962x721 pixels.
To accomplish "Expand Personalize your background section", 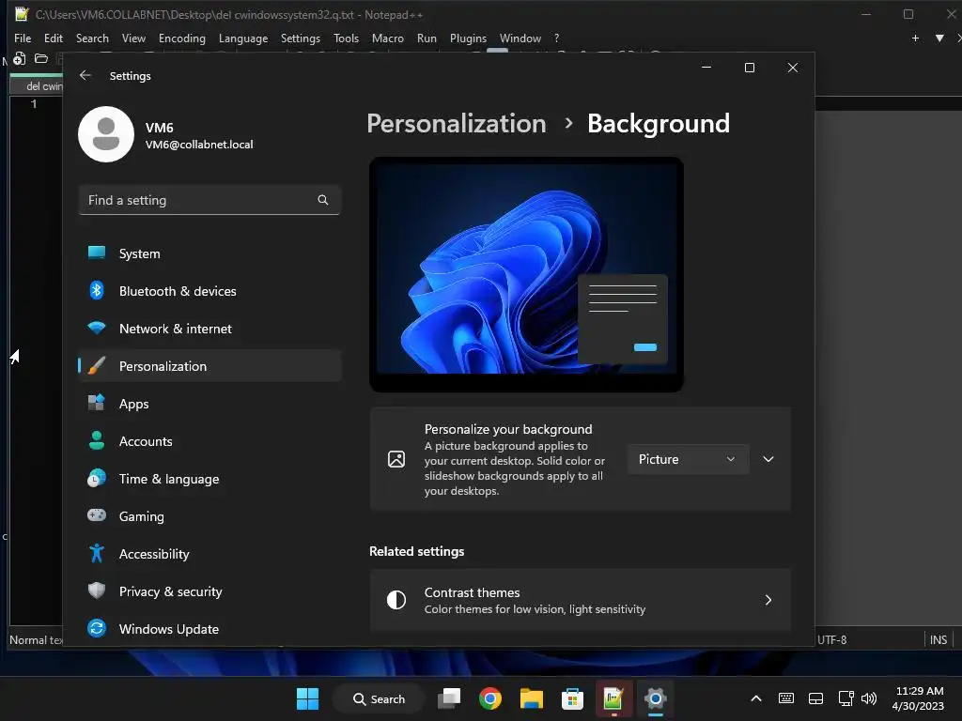I will (x=768, y=459).
